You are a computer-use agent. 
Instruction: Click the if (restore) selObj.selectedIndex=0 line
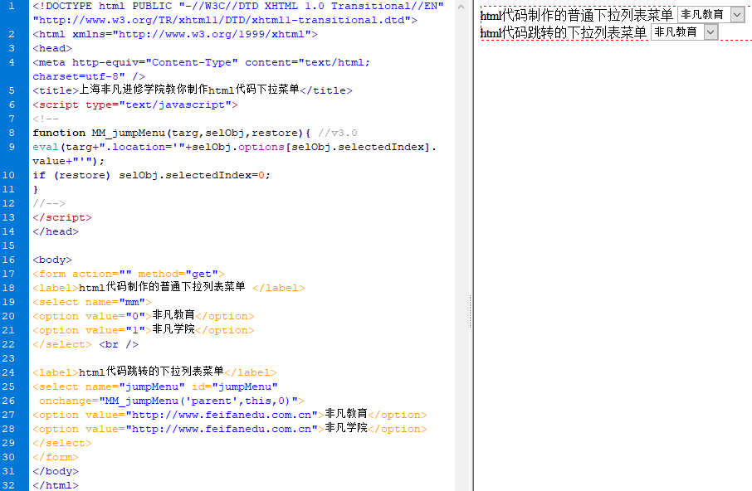pos(152,175)
